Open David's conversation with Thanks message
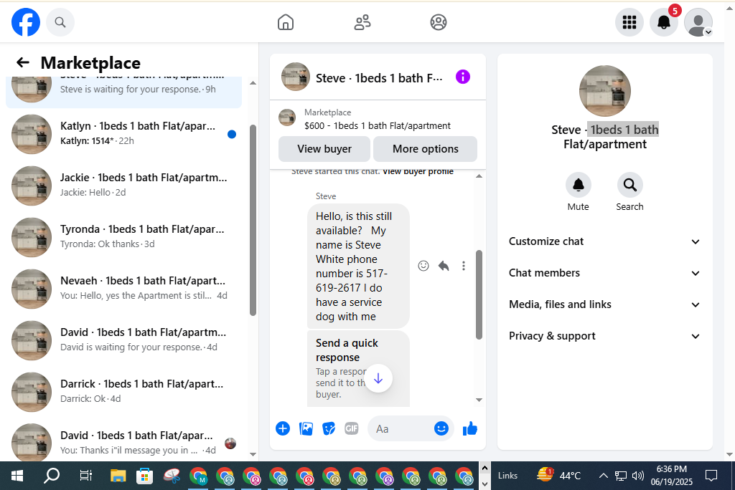Screen dimensions: 735x490 pyautogui.click(x=123, y=442)
